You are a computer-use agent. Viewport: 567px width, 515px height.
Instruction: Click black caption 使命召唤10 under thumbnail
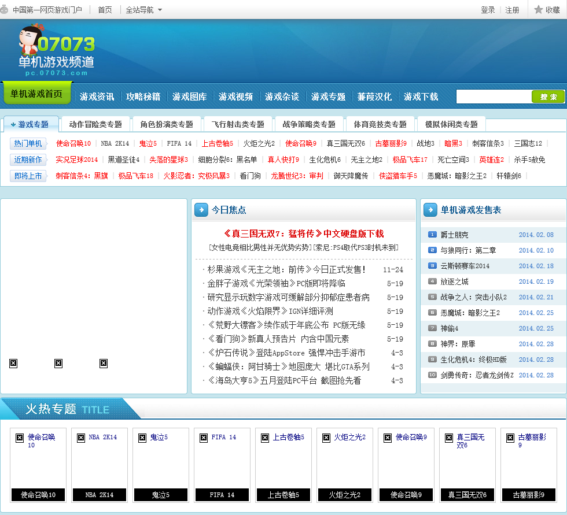(x=38, y=495)
